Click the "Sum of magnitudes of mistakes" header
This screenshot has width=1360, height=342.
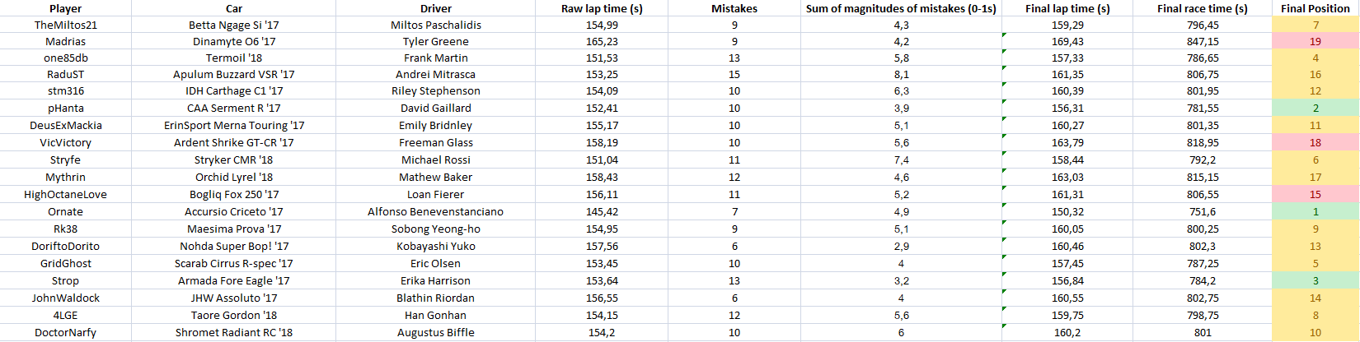pos(901,8)
